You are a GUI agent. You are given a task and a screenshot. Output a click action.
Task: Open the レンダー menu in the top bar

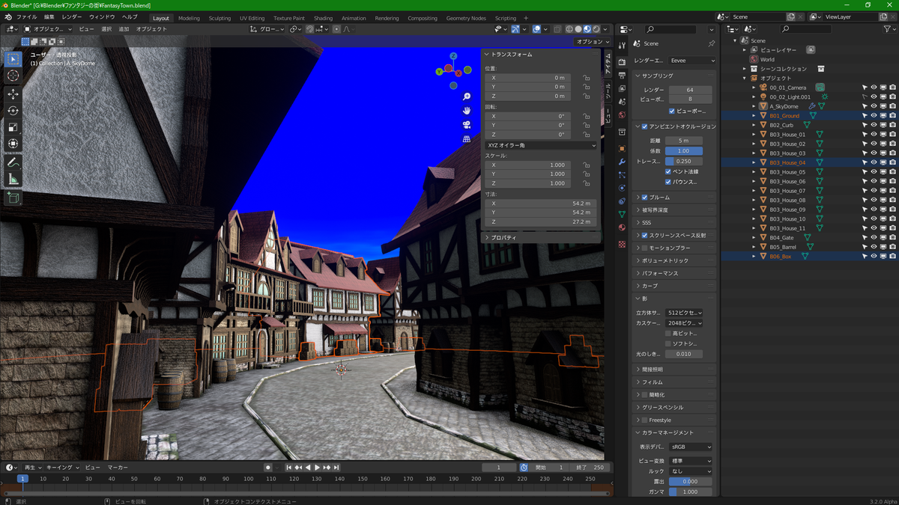tap(70, 16)
